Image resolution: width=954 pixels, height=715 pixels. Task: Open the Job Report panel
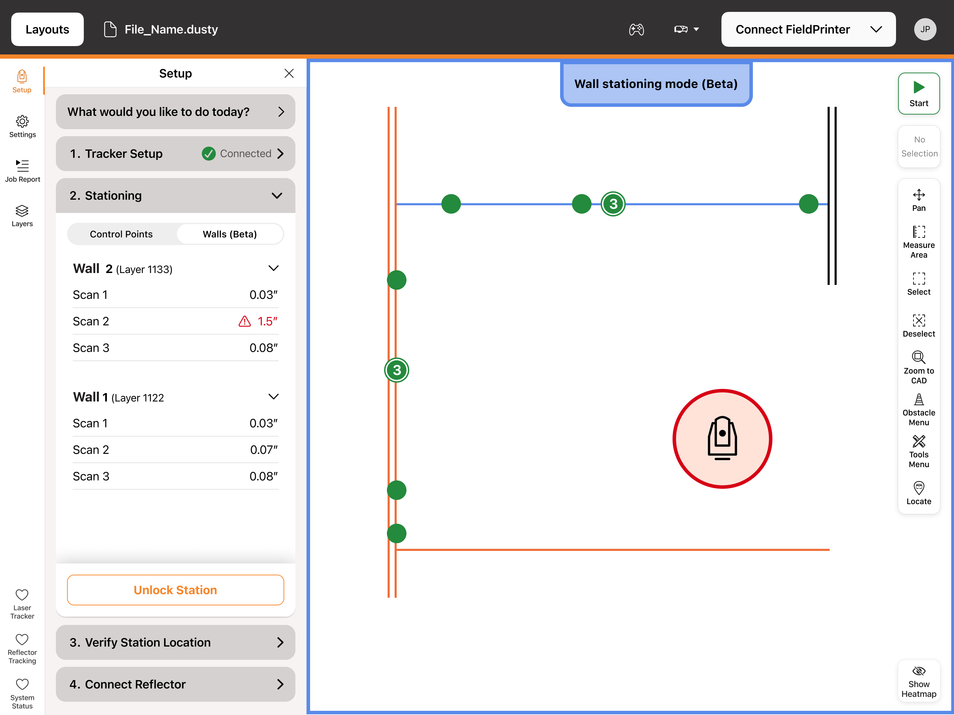point(22,171)
